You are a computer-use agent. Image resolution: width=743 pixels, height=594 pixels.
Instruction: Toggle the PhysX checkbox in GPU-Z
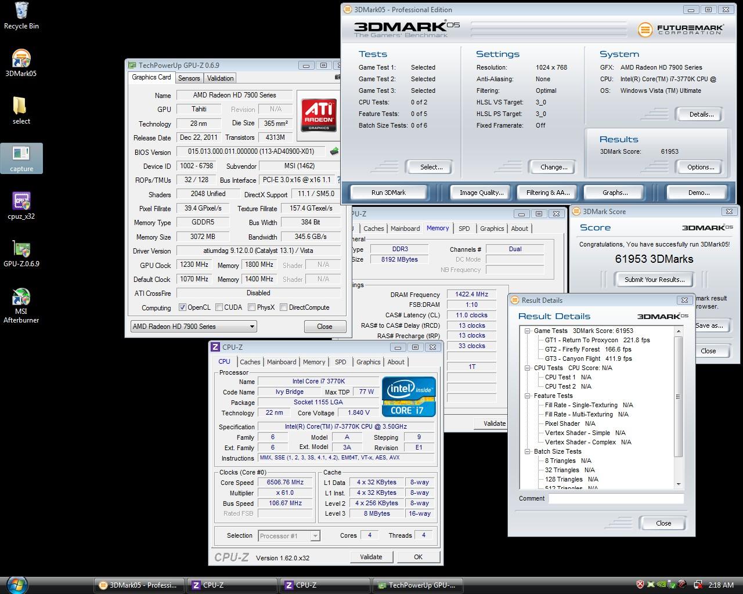tap(252, 307)
